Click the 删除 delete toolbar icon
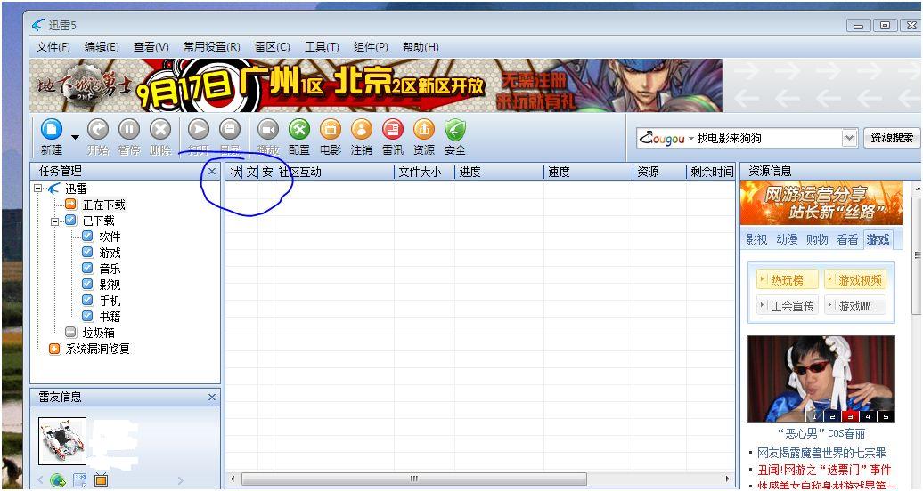The height and width of the screenshot is (491, 923). coord(160,130)
